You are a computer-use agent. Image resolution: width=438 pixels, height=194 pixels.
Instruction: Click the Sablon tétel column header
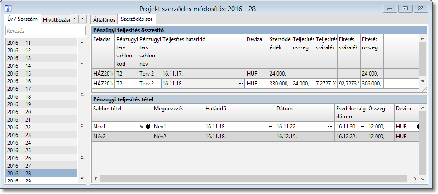pyautogui.click(x=122, y=112)
